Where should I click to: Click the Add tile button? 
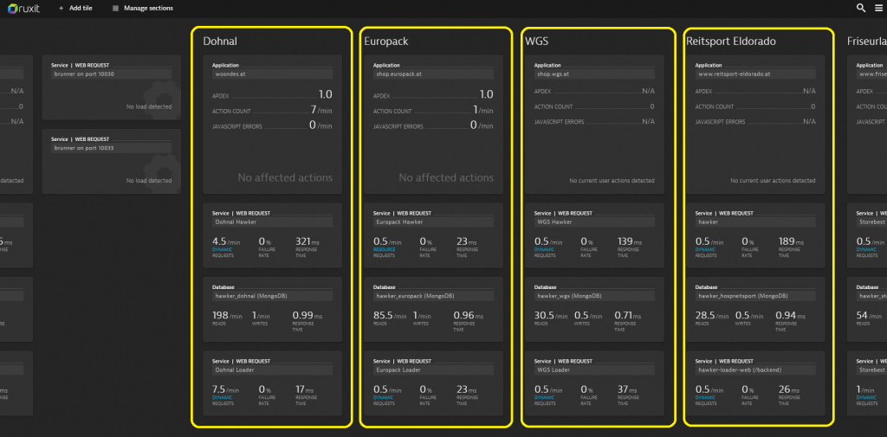(76, 8)
